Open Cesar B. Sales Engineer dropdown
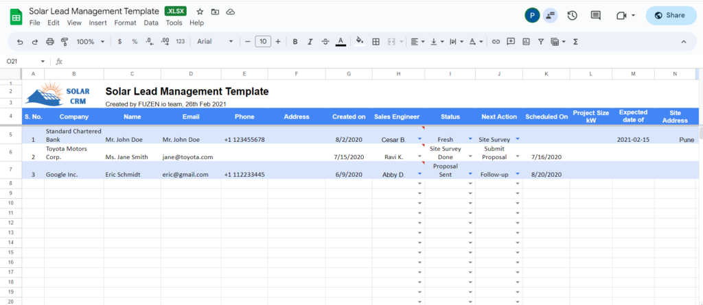 click(x=419, y=139)
